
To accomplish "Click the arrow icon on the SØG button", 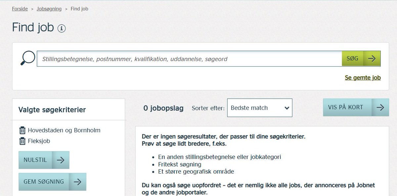I will (x=372, y=58).
